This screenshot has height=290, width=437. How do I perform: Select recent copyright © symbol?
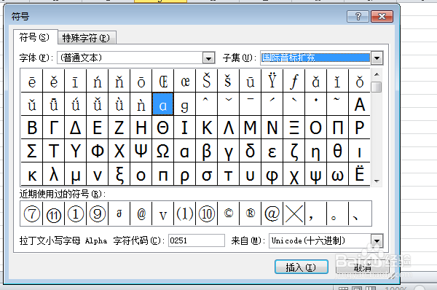click(228, 213)
